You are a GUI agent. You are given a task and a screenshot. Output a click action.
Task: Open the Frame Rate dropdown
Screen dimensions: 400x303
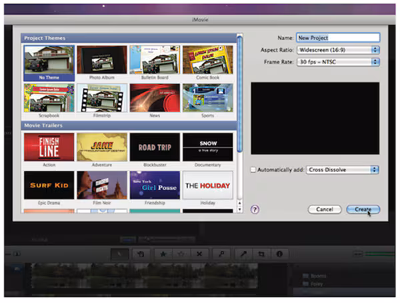click(x=338, y=62)
